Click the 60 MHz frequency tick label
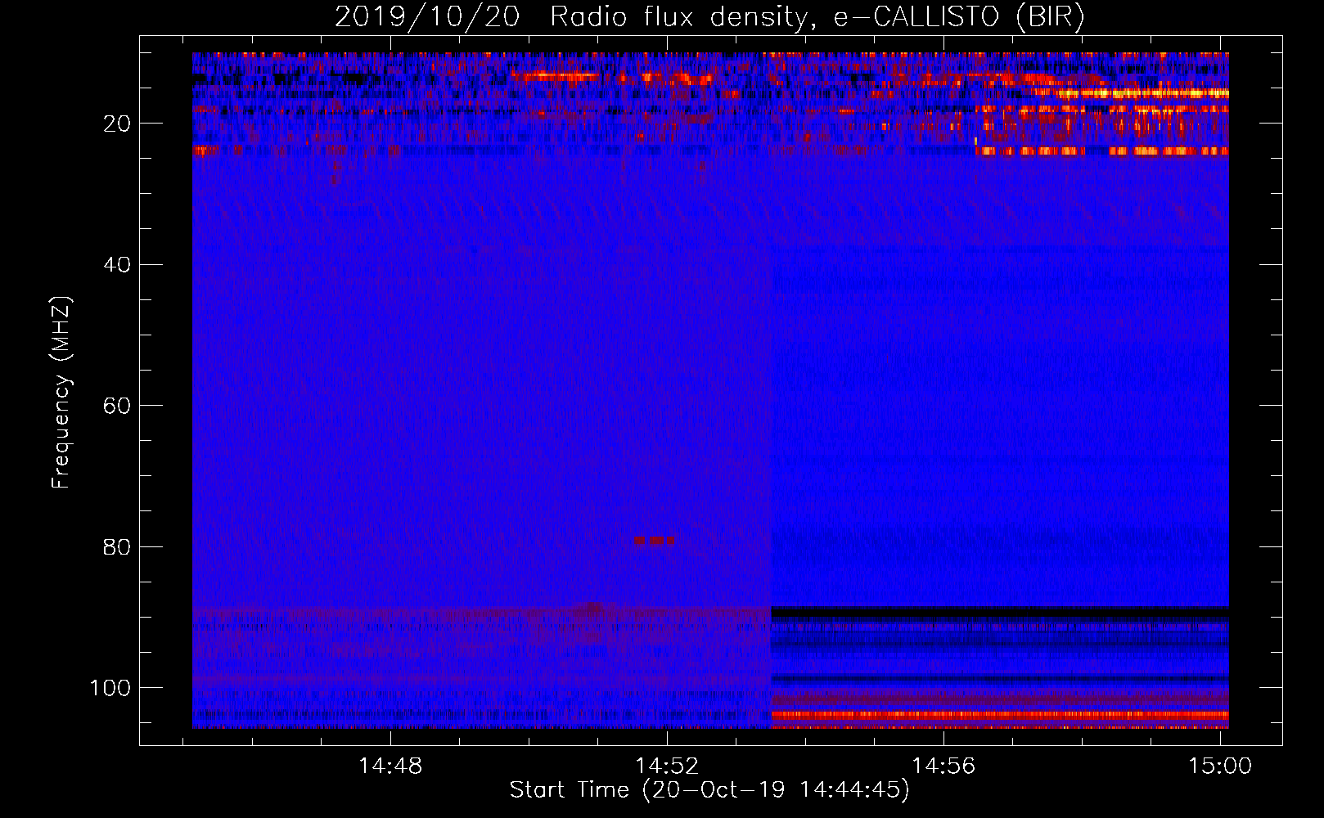This screenshot has width=1324, height=818. click(x=117, y=406)
